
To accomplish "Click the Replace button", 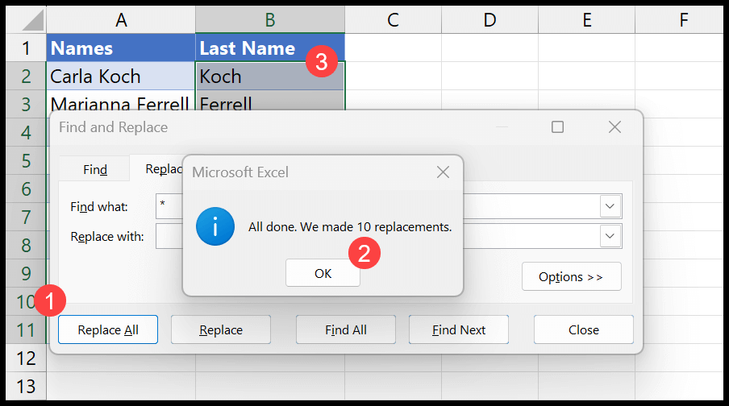I will [221, 329].
